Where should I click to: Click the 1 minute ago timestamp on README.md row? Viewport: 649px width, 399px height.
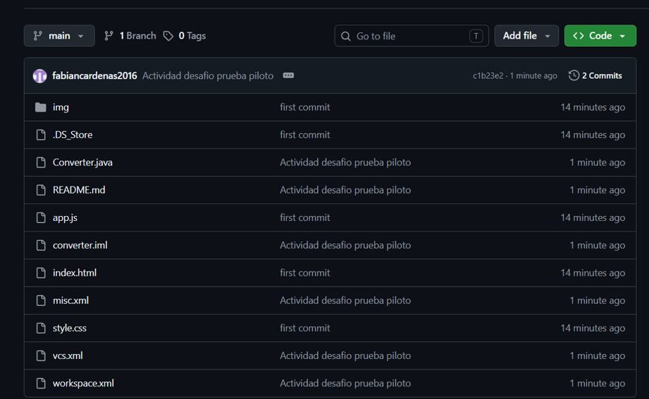point(598,190)
